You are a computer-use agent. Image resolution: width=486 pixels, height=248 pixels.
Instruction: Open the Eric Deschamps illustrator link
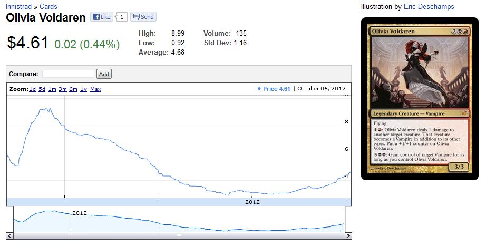(x=429, y=7)
